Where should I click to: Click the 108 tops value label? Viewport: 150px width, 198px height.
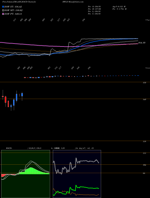click(x=22, y=20)
